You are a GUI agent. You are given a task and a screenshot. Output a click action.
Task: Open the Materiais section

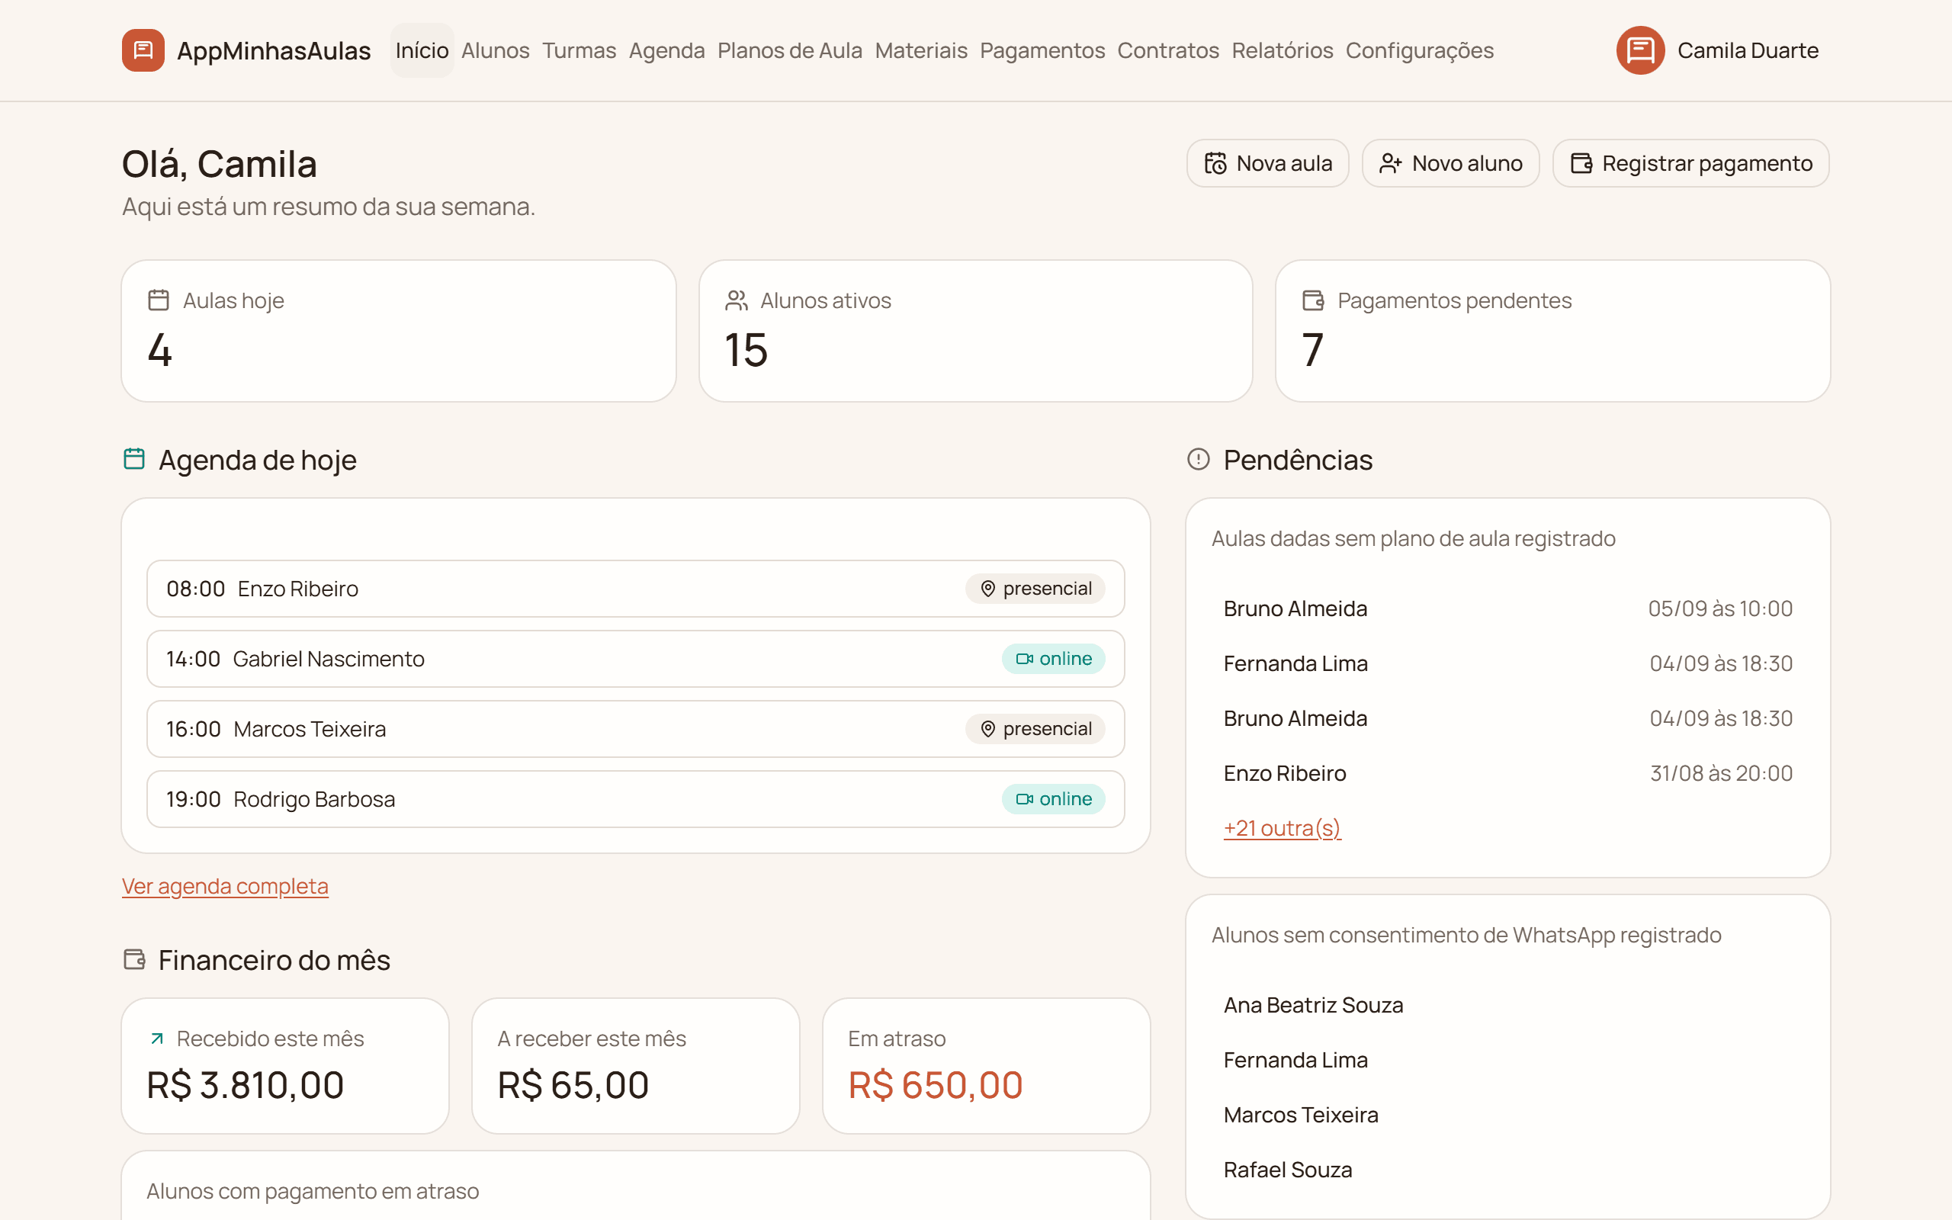920,50
